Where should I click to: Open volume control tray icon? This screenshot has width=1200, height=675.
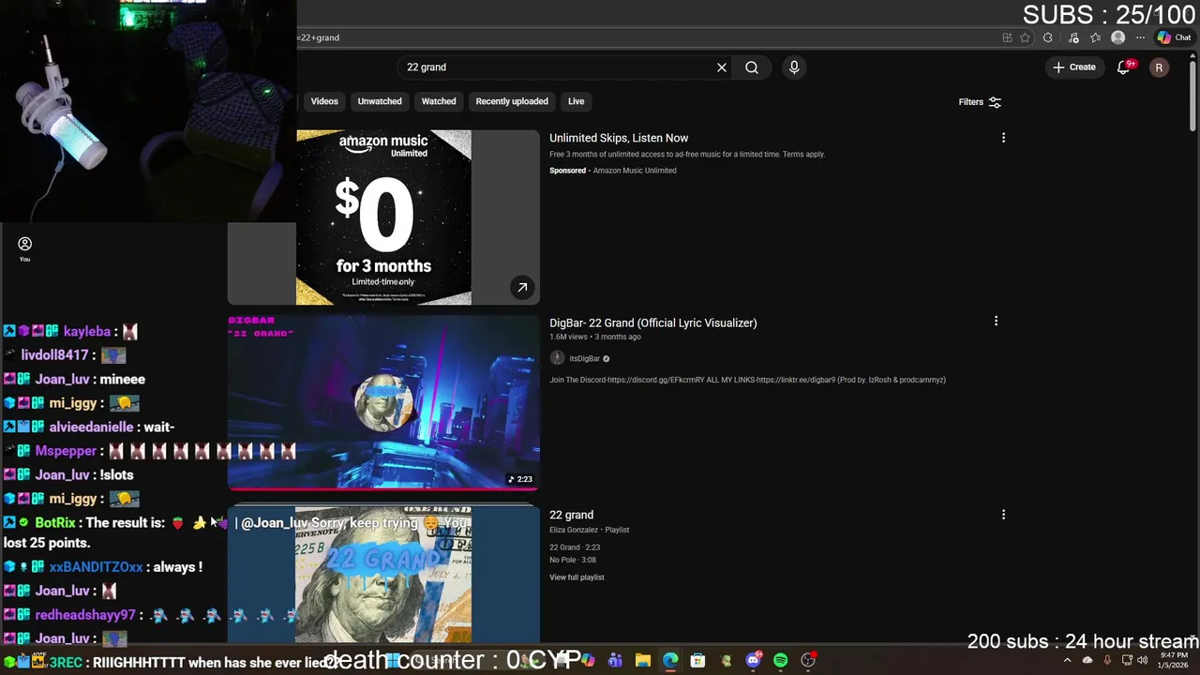pos(1142,660)
